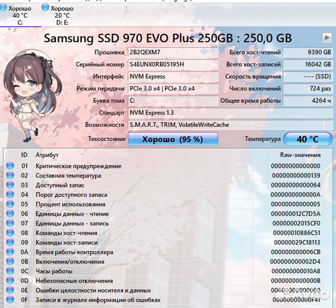Viewport: 336px width, 308px height.
Task: Click raw value 000000012C7D5A
Action: coord(295,214)
